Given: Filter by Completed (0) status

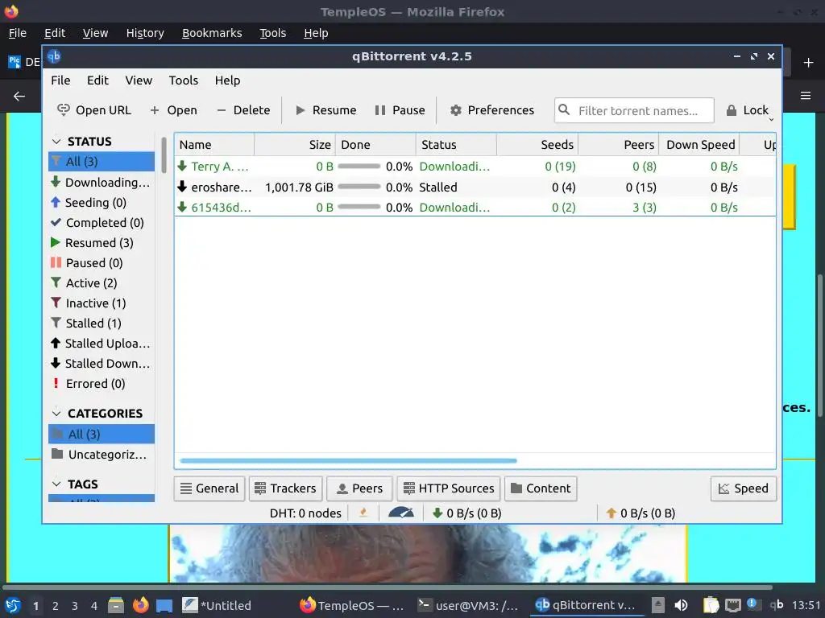Looking at the screenshot, I should pos(102,223).
